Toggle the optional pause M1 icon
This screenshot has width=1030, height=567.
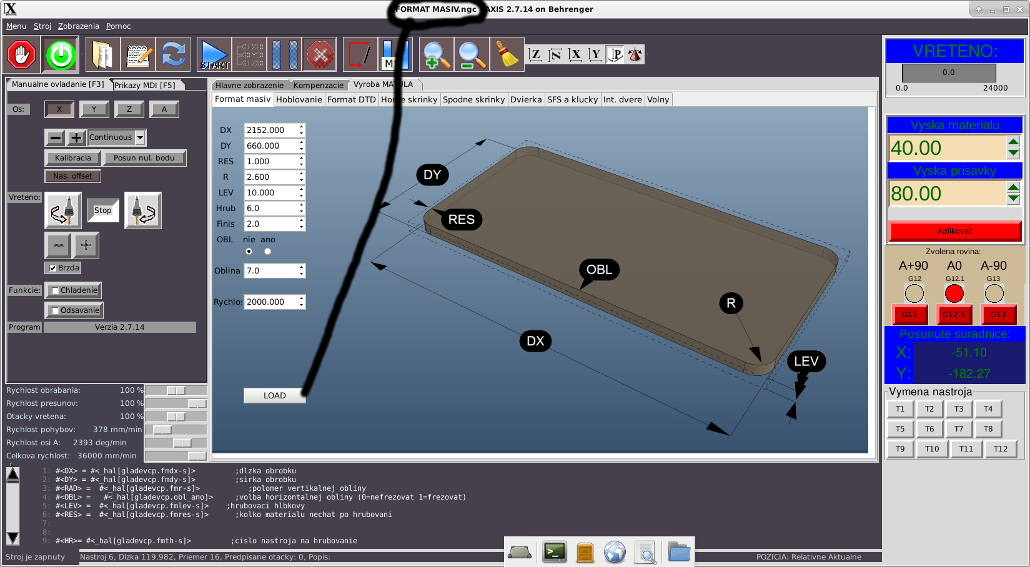point(395,55)
